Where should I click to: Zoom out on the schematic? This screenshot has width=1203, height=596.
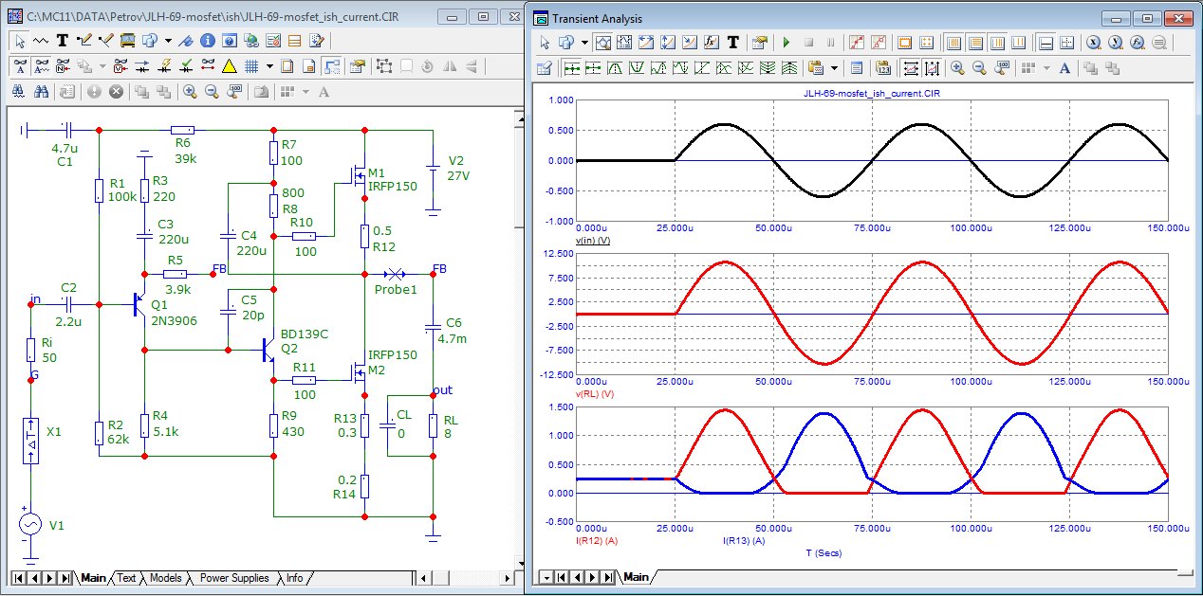pyautogui.click(x=212, y=92)
